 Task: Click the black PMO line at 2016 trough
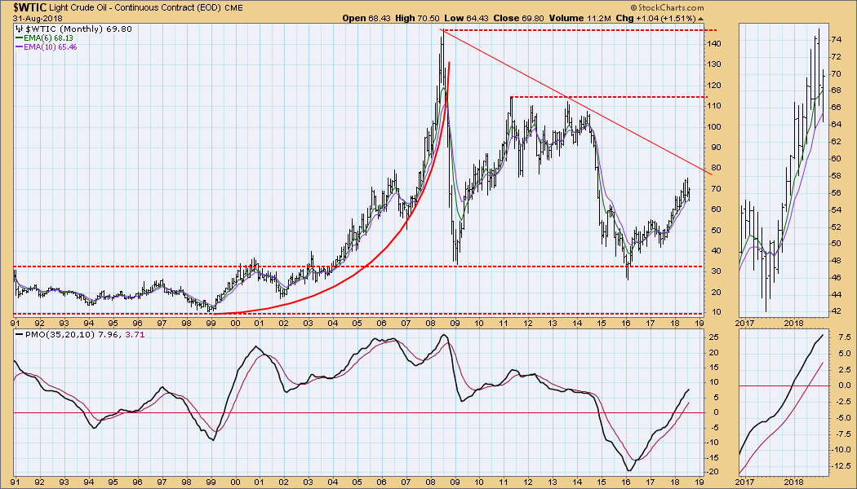629,469
